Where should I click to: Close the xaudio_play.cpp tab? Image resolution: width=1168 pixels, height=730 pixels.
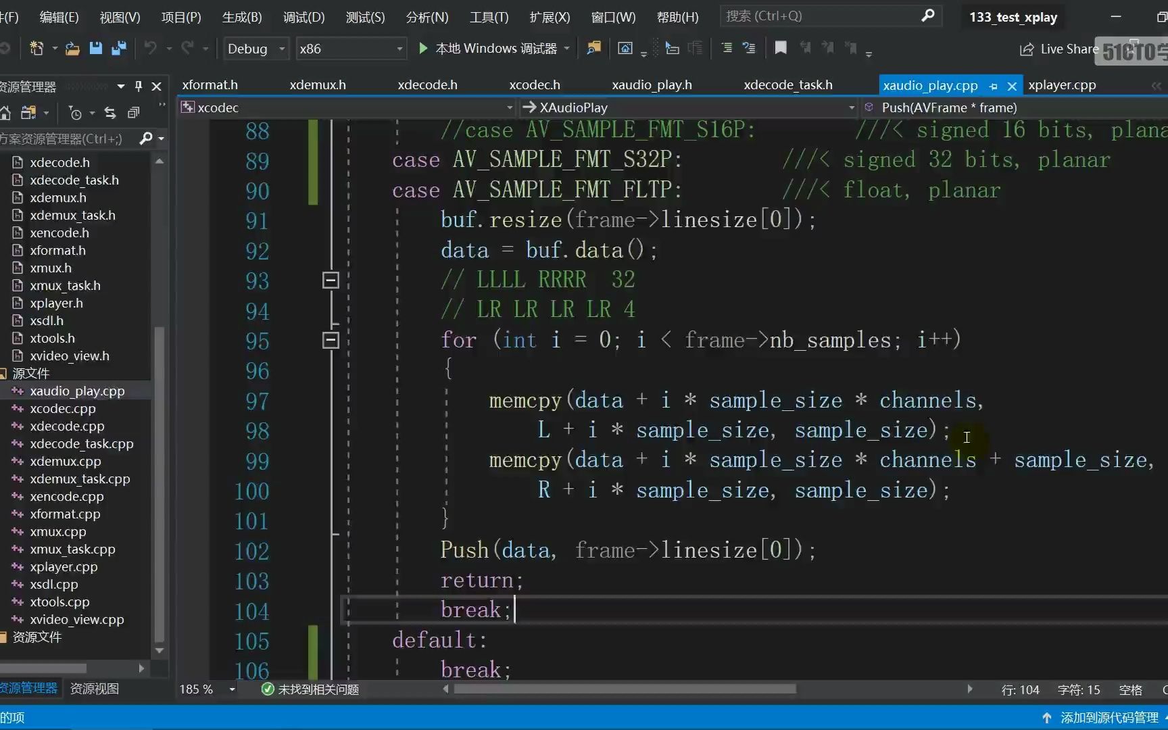pyautogui.click(x=1012, y=86)
